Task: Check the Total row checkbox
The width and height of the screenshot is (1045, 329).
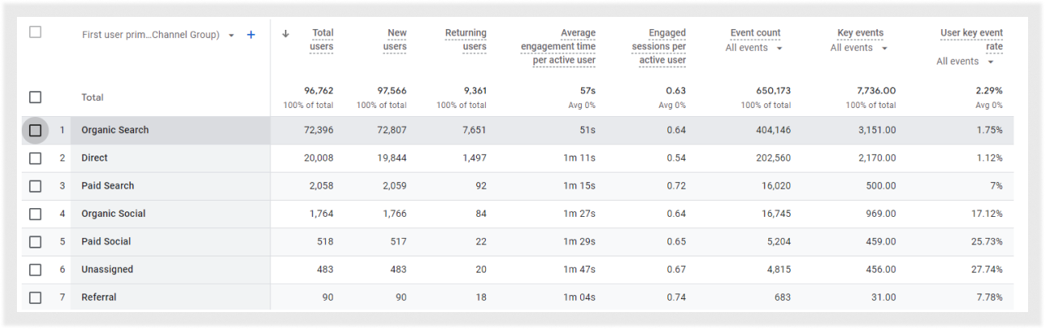Action: tap(36, 98)
